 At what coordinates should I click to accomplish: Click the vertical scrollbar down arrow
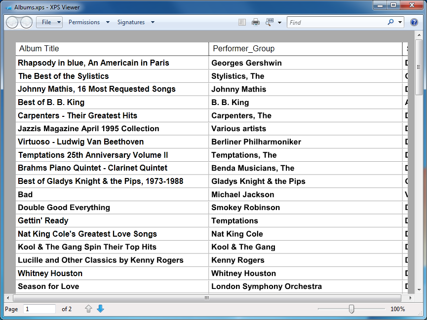tap(419, 290)
